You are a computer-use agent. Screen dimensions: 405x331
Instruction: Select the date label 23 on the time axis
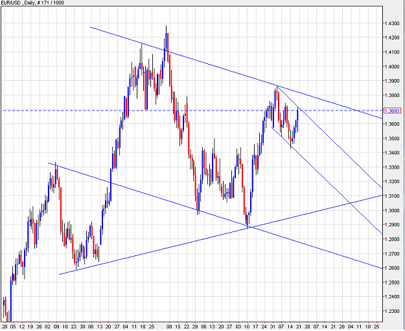pos(74,326)
